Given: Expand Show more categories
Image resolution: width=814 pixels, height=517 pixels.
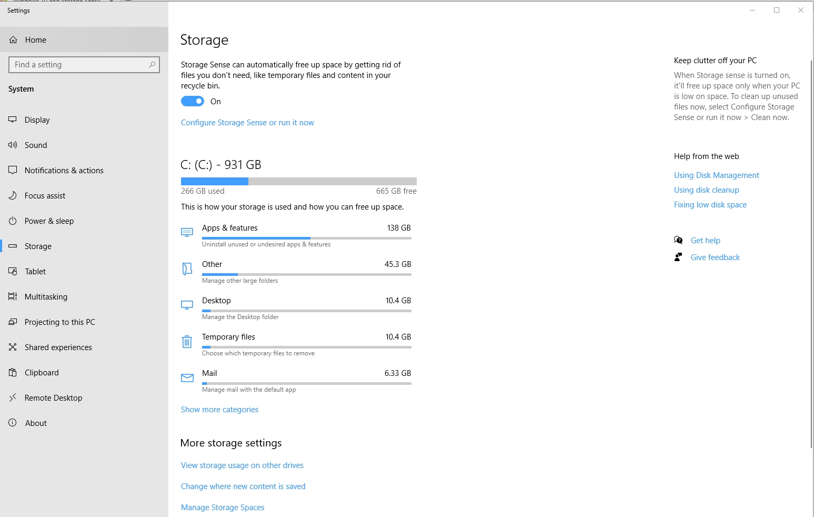Looking at the screenshot, I should click(x=219, y=409).
